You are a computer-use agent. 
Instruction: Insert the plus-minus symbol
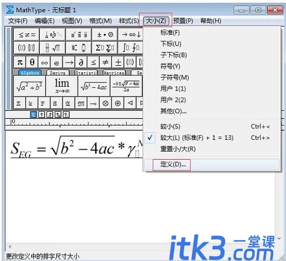118,62
